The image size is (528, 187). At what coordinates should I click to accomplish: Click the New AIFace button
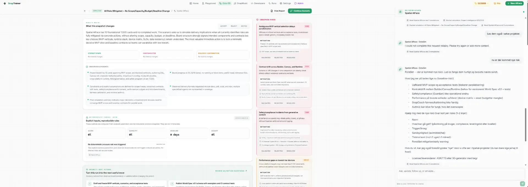coord(514,3)
